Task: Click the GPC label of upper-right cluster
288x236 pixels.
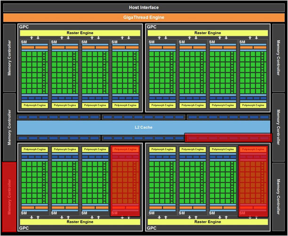Action: [152, 27]
